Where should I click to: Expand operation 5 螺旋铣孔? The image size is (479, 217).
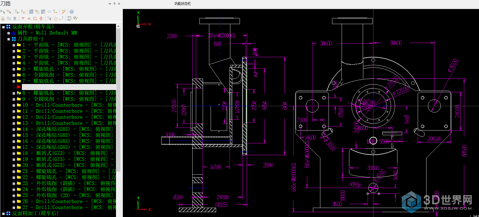[x=14, y=69]
